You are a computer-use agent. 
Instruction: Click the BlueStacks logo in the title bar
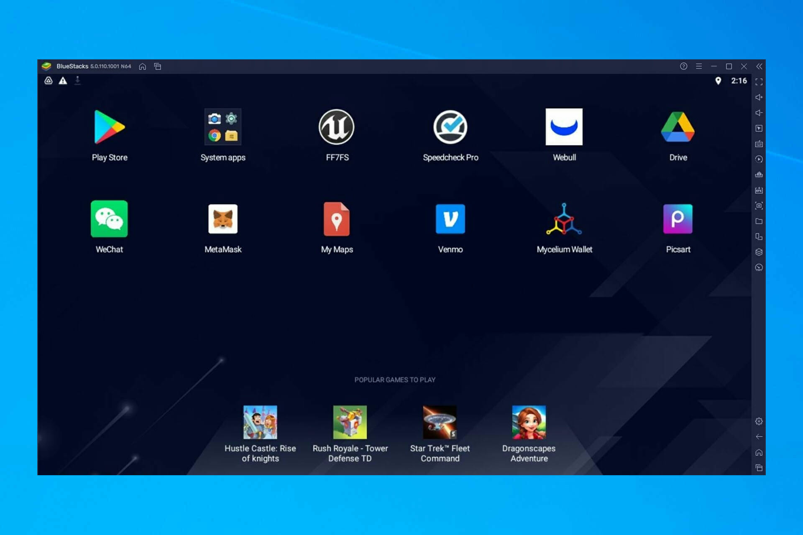click(46, 66)
